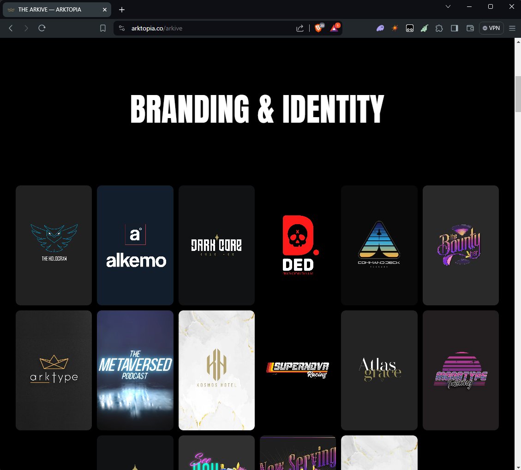The width and height of the screenshot is (521, 470).
Task: Open site settings icon in address bar
Action: click(122, 28)
